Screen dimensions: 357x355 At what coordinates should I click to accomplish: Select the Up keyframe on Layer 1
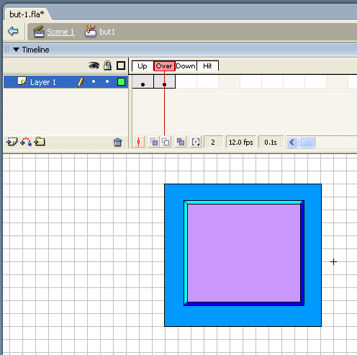pyautogui.click(x=143, y=82)
